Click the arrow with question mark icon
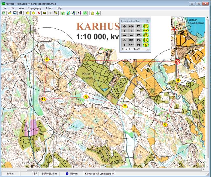211x177 pixels. point(80,13)
